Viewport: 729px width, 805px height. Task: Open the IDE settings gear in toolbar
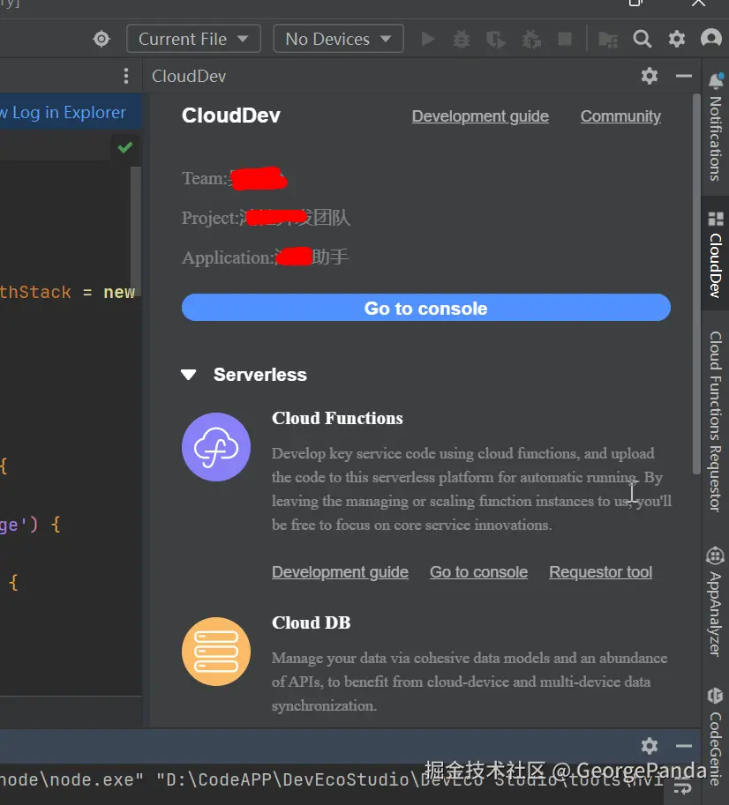click(x=677, y=39)
